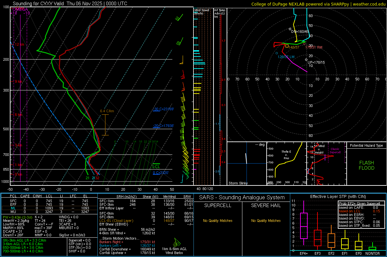Click the College of DuPage NEXLAB credit text

point(318,4)
